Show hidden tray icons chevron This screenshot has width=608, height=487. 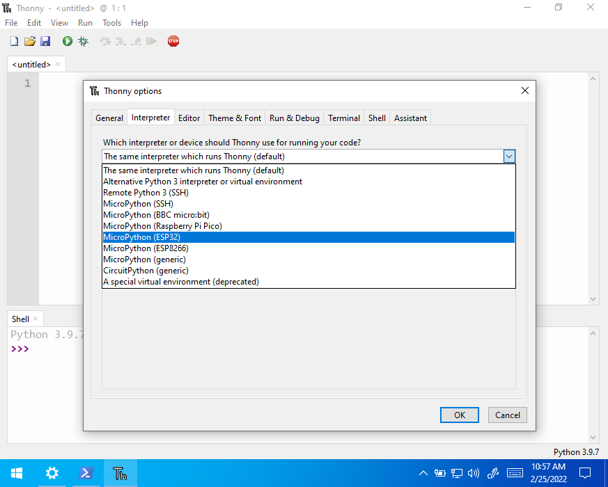[x=423, y=473]
